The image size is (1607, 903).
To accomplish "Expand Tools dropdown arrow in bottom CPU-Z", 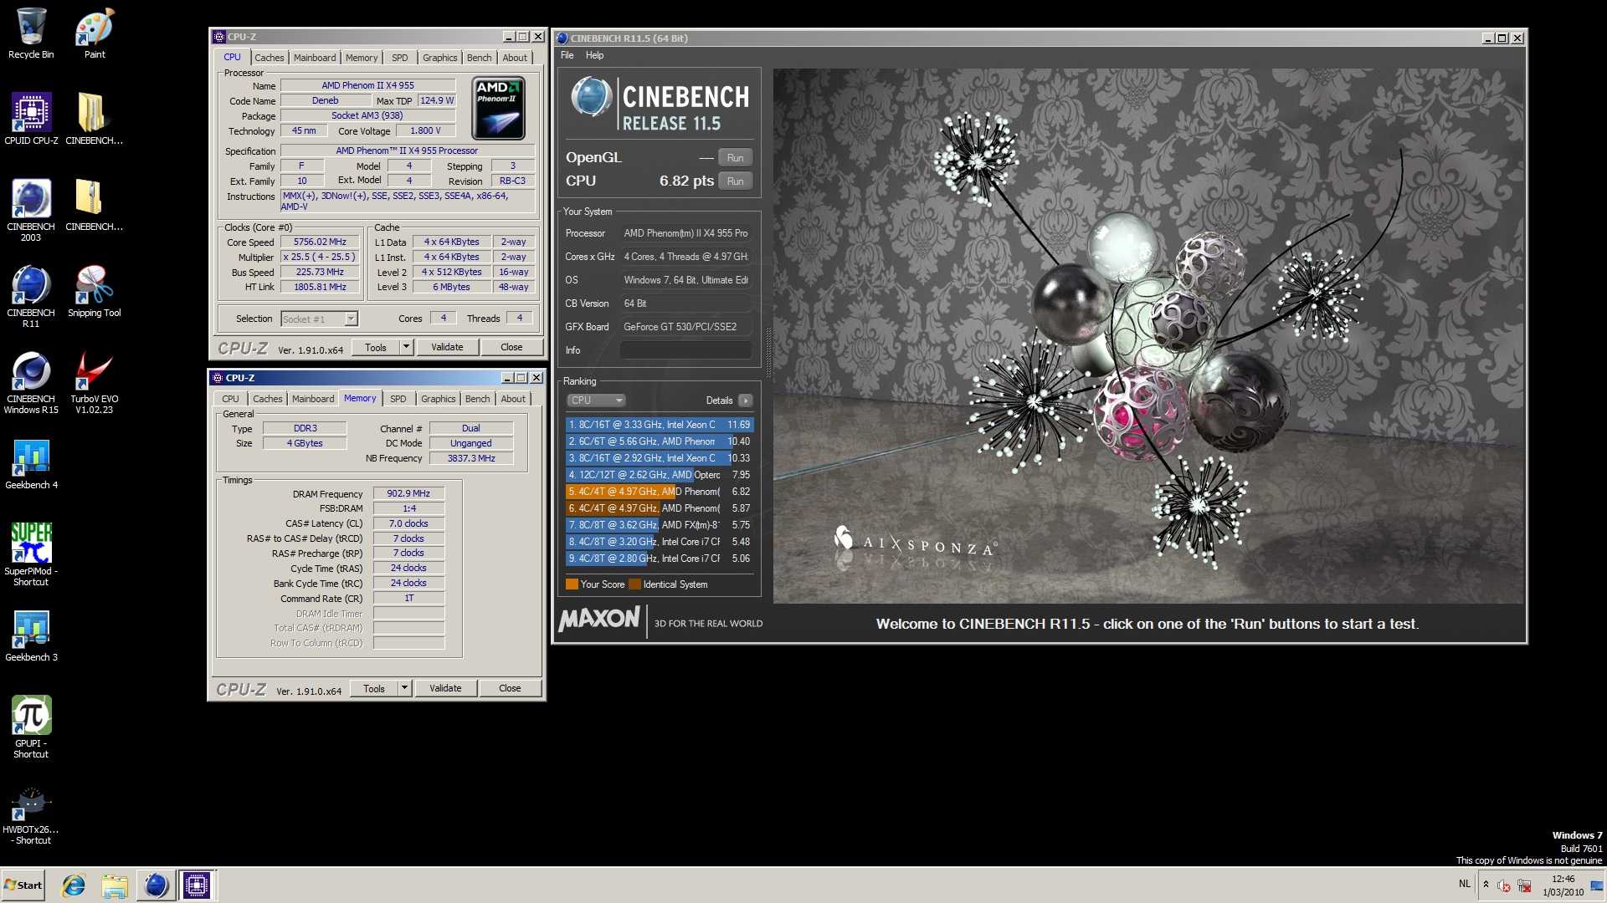I will [x=405, y=688].
